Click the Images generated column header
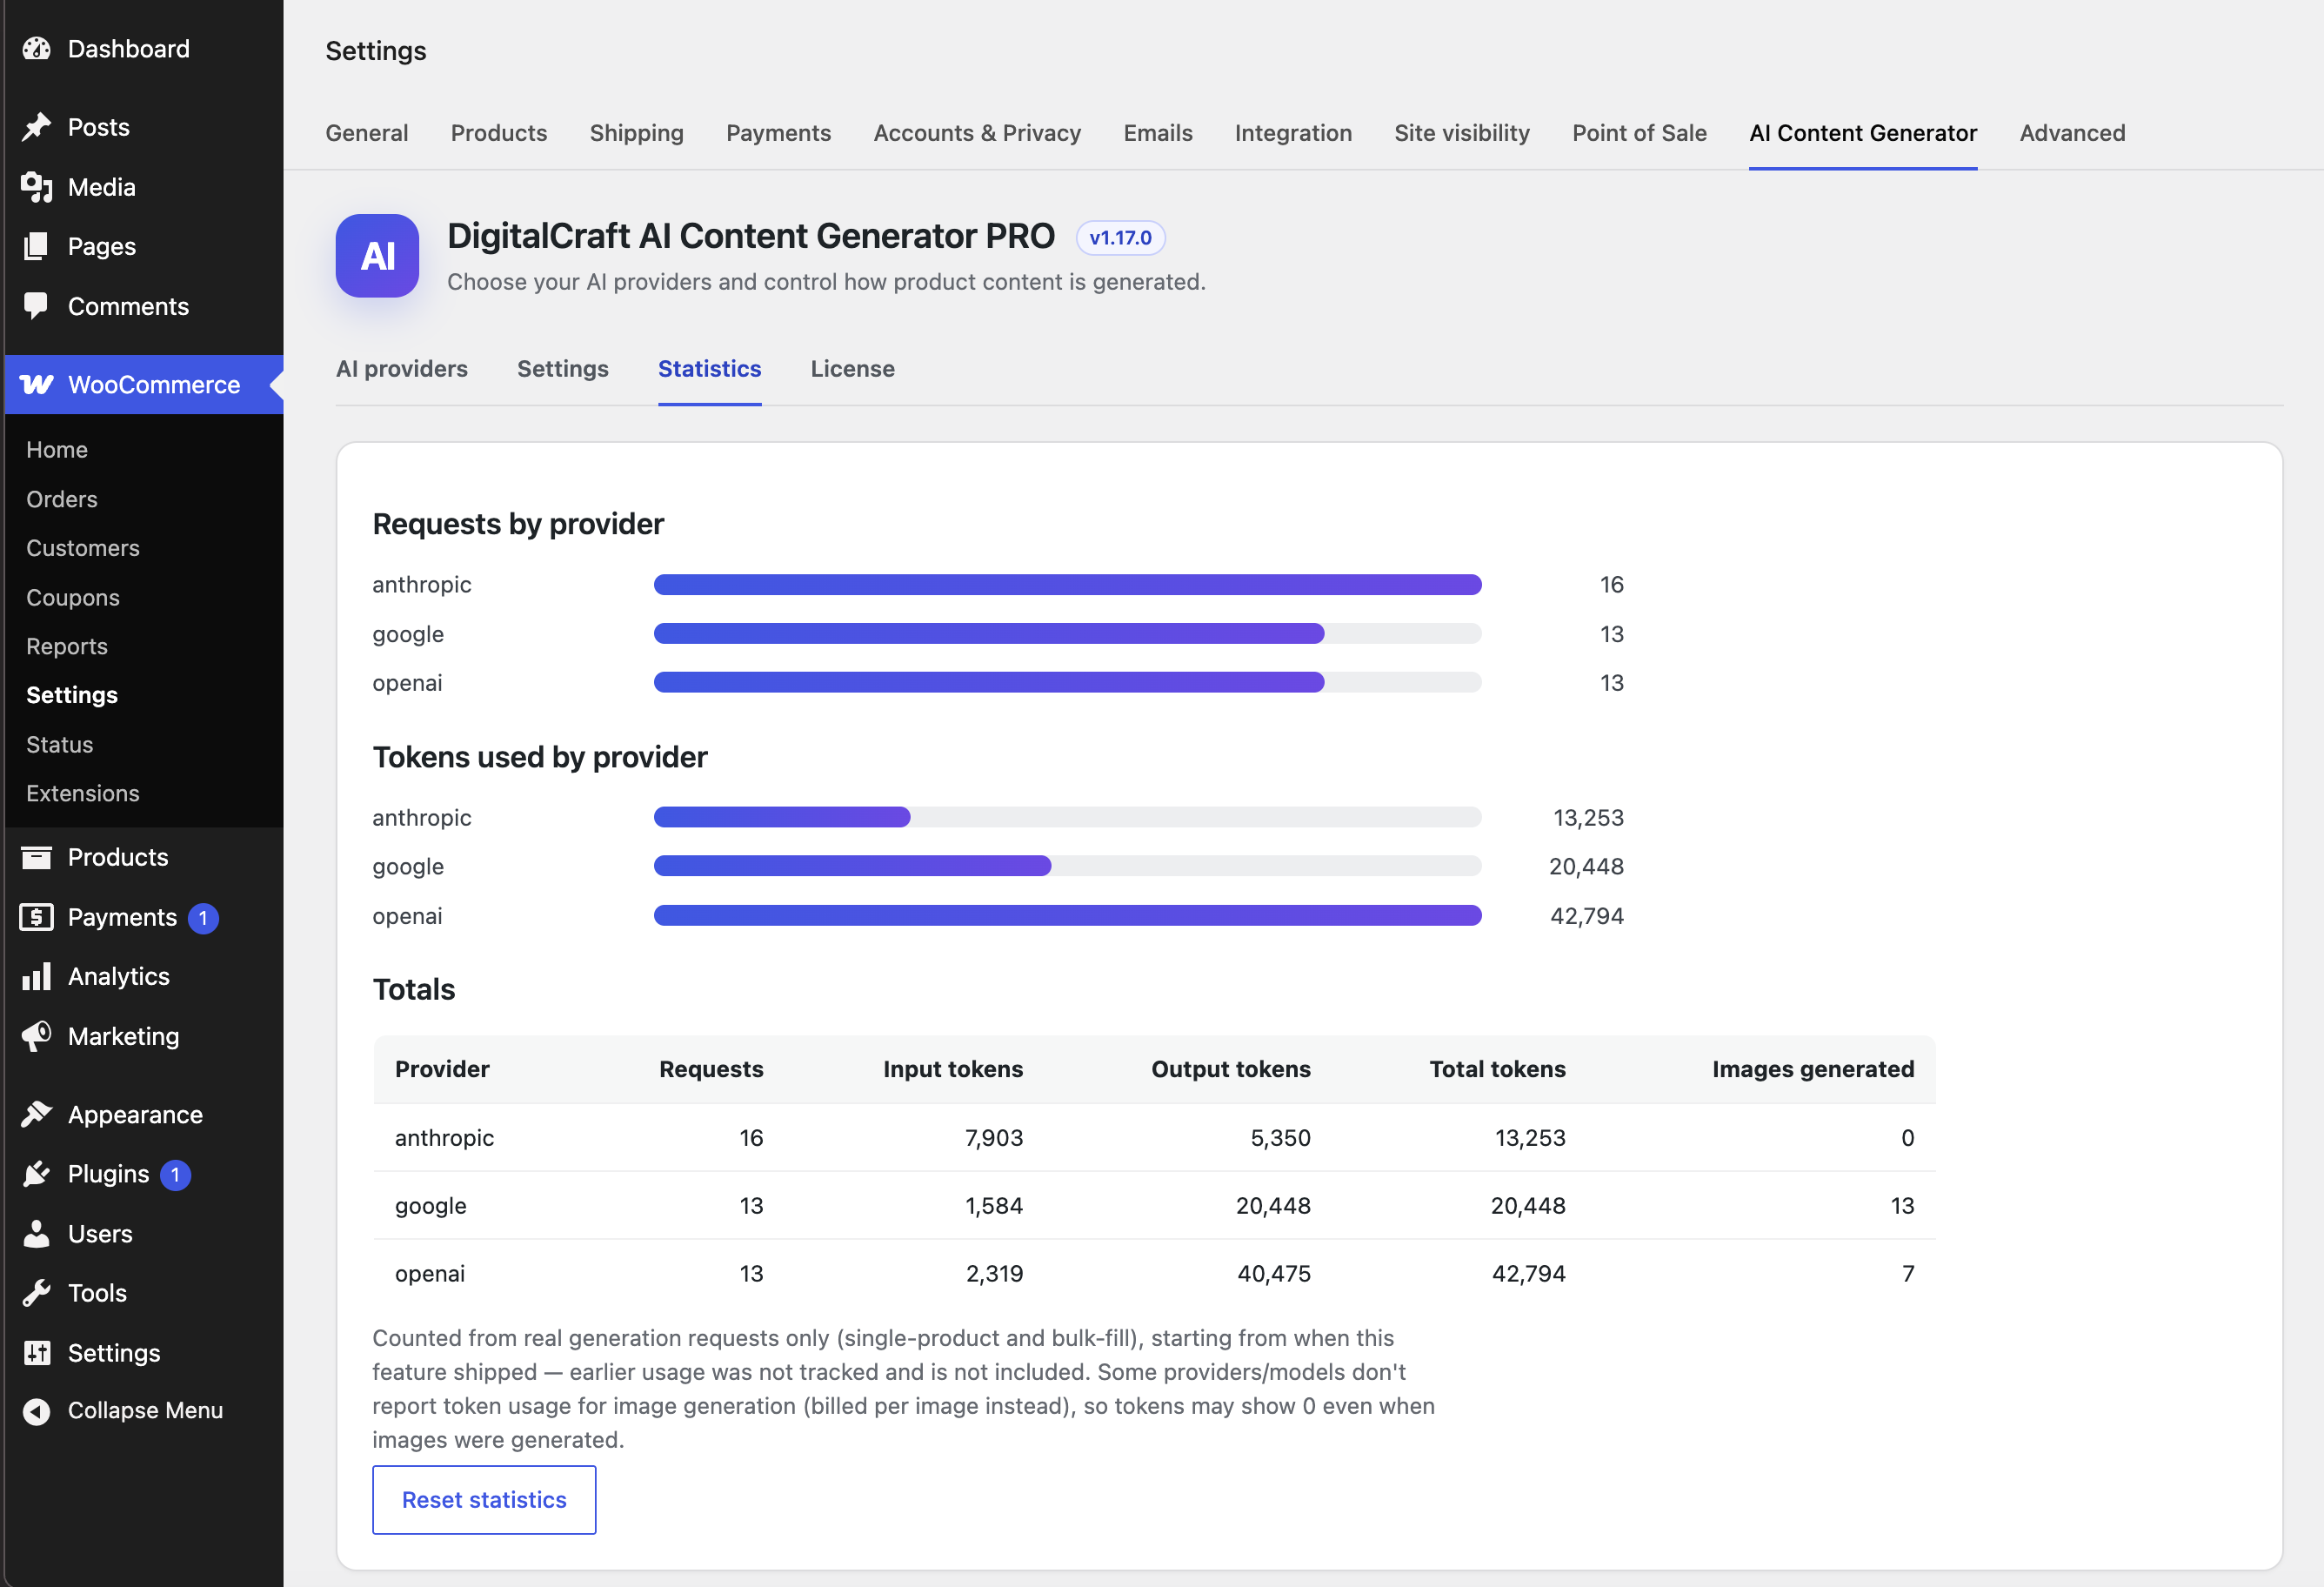This screenshot has height=1587, width=2324. tap(1813, 1069)
